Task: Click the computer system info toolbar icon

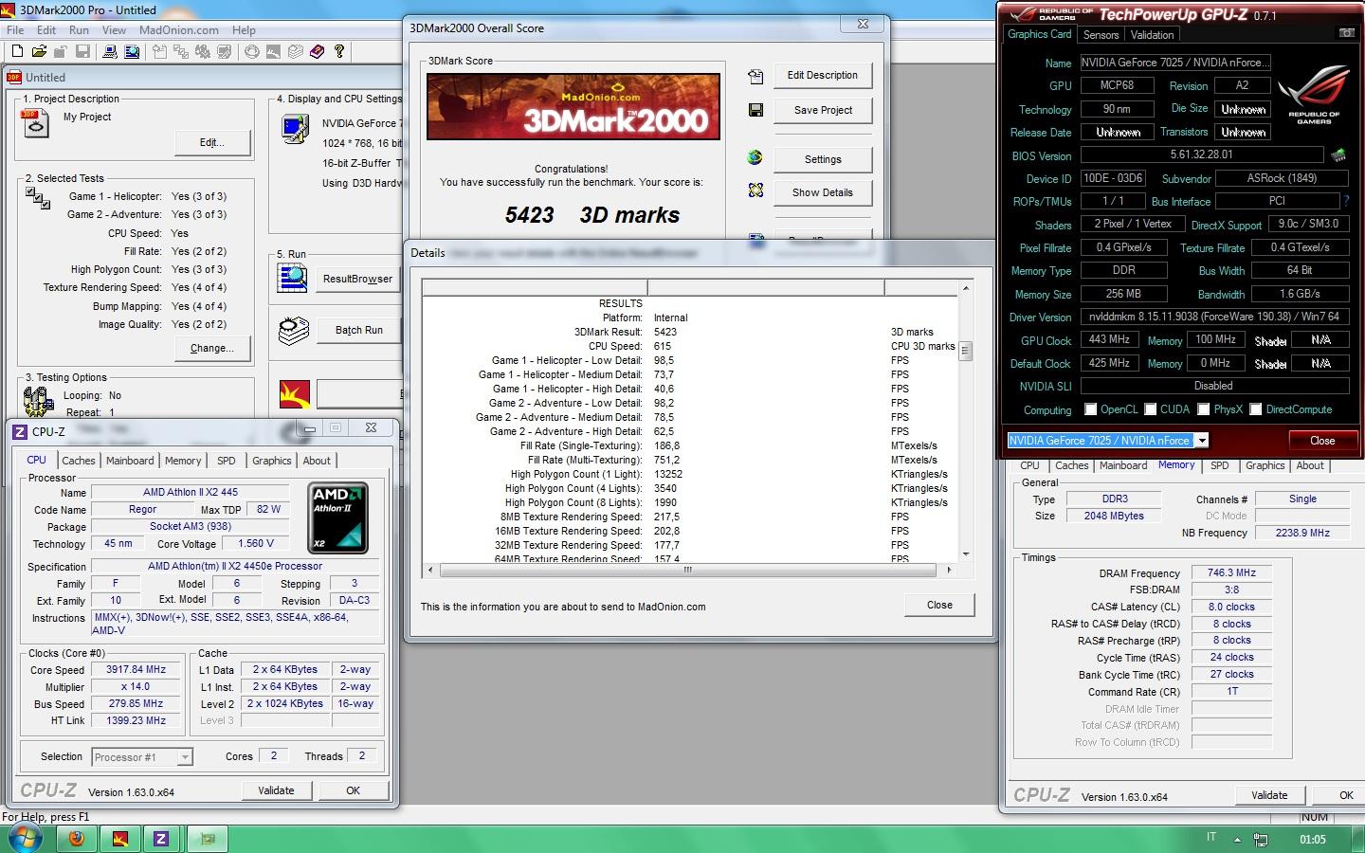Action: pos(111,51)
